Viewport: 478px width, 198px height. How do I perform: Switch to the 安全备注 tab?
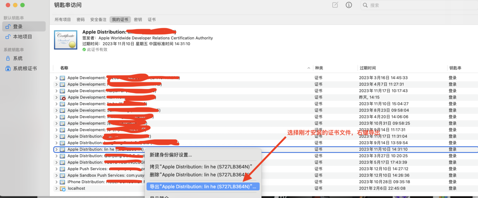click(98, 20)
